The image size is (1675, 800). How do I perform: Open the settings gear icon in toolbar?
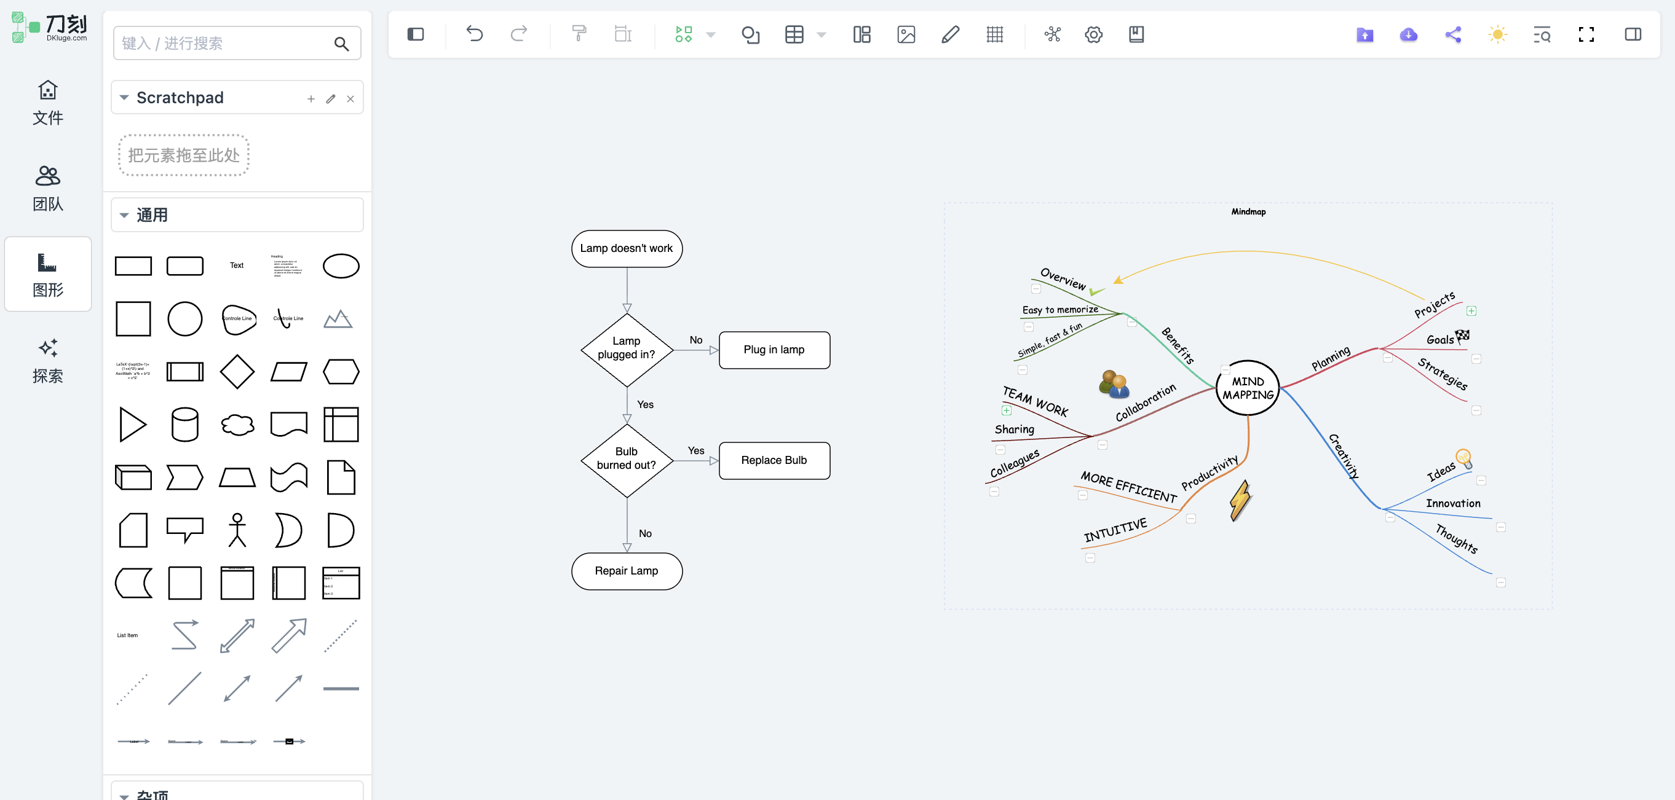pos(1094,34)
